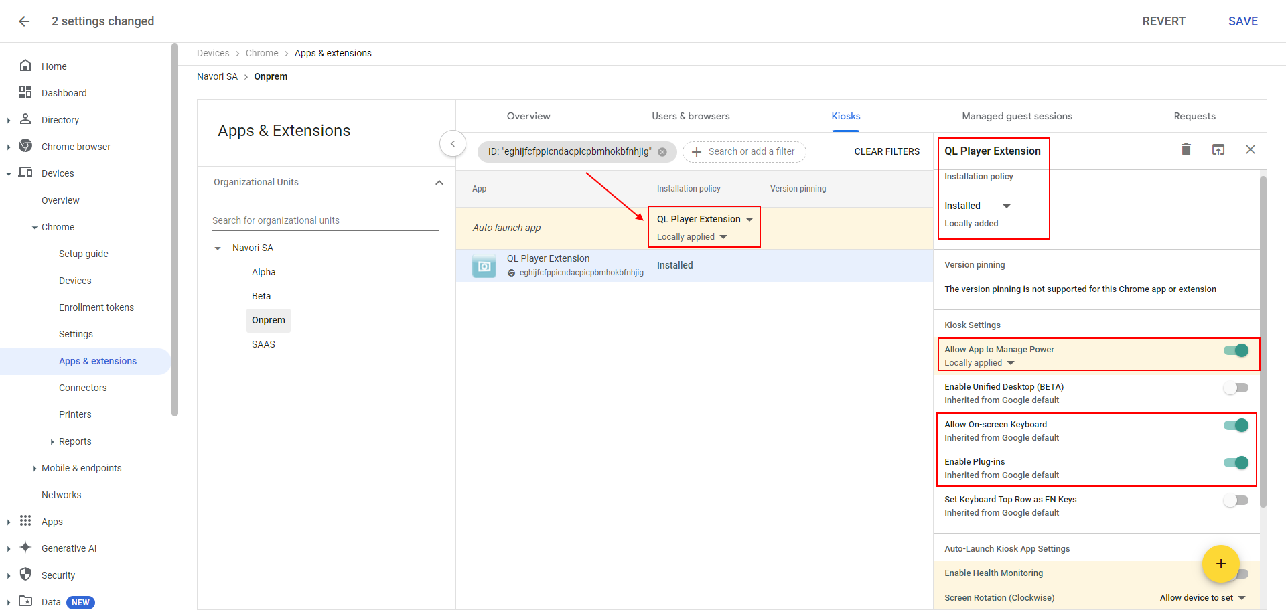1286x610 pixels.
Task: Open the app details in a new window icon
Action: (x=1218, y=149)
